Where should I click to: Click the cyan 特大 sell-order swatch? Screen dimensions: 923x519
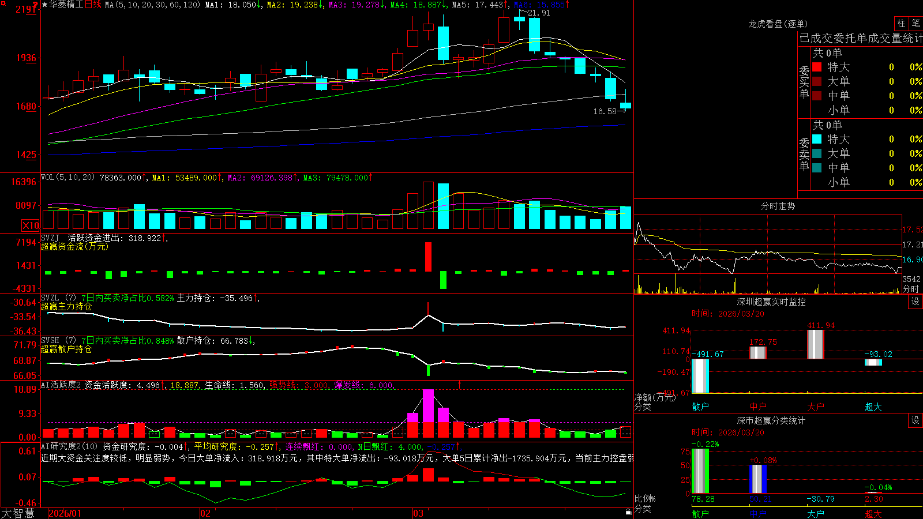(817, 139)
